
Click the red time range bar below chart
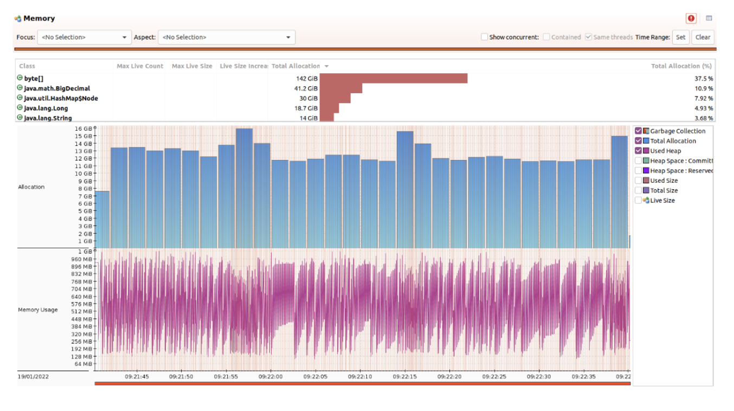362,383
